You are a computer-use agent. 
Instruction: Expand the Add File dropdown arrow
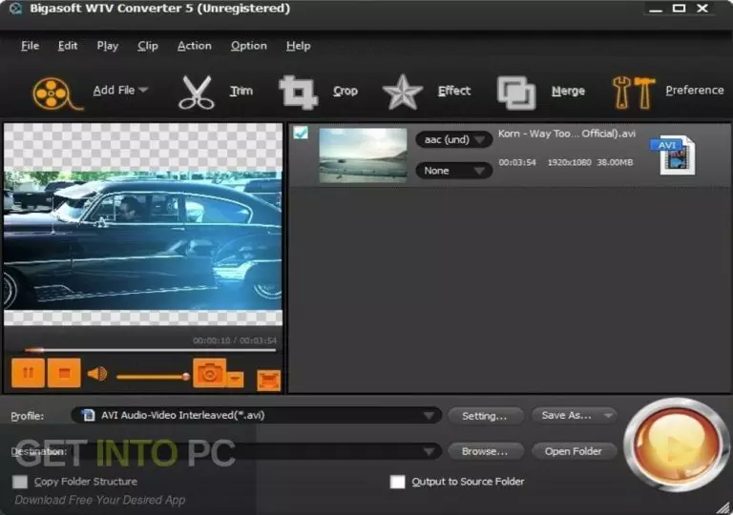143,90
